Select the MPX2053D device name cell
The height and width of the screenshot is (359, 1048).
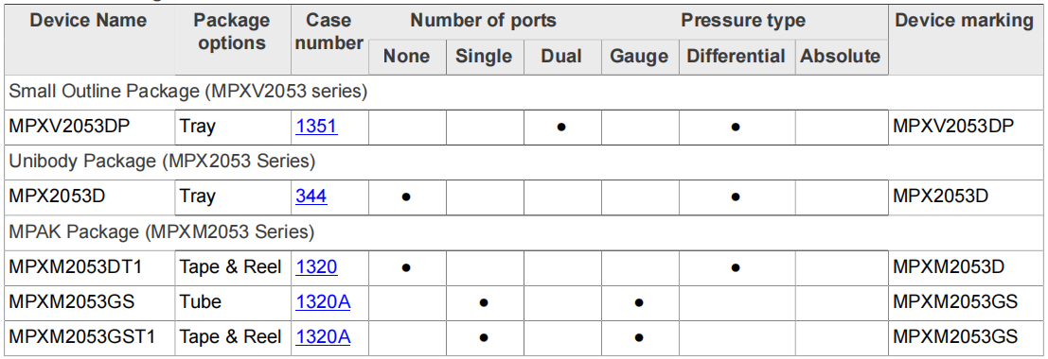point(89,197)
